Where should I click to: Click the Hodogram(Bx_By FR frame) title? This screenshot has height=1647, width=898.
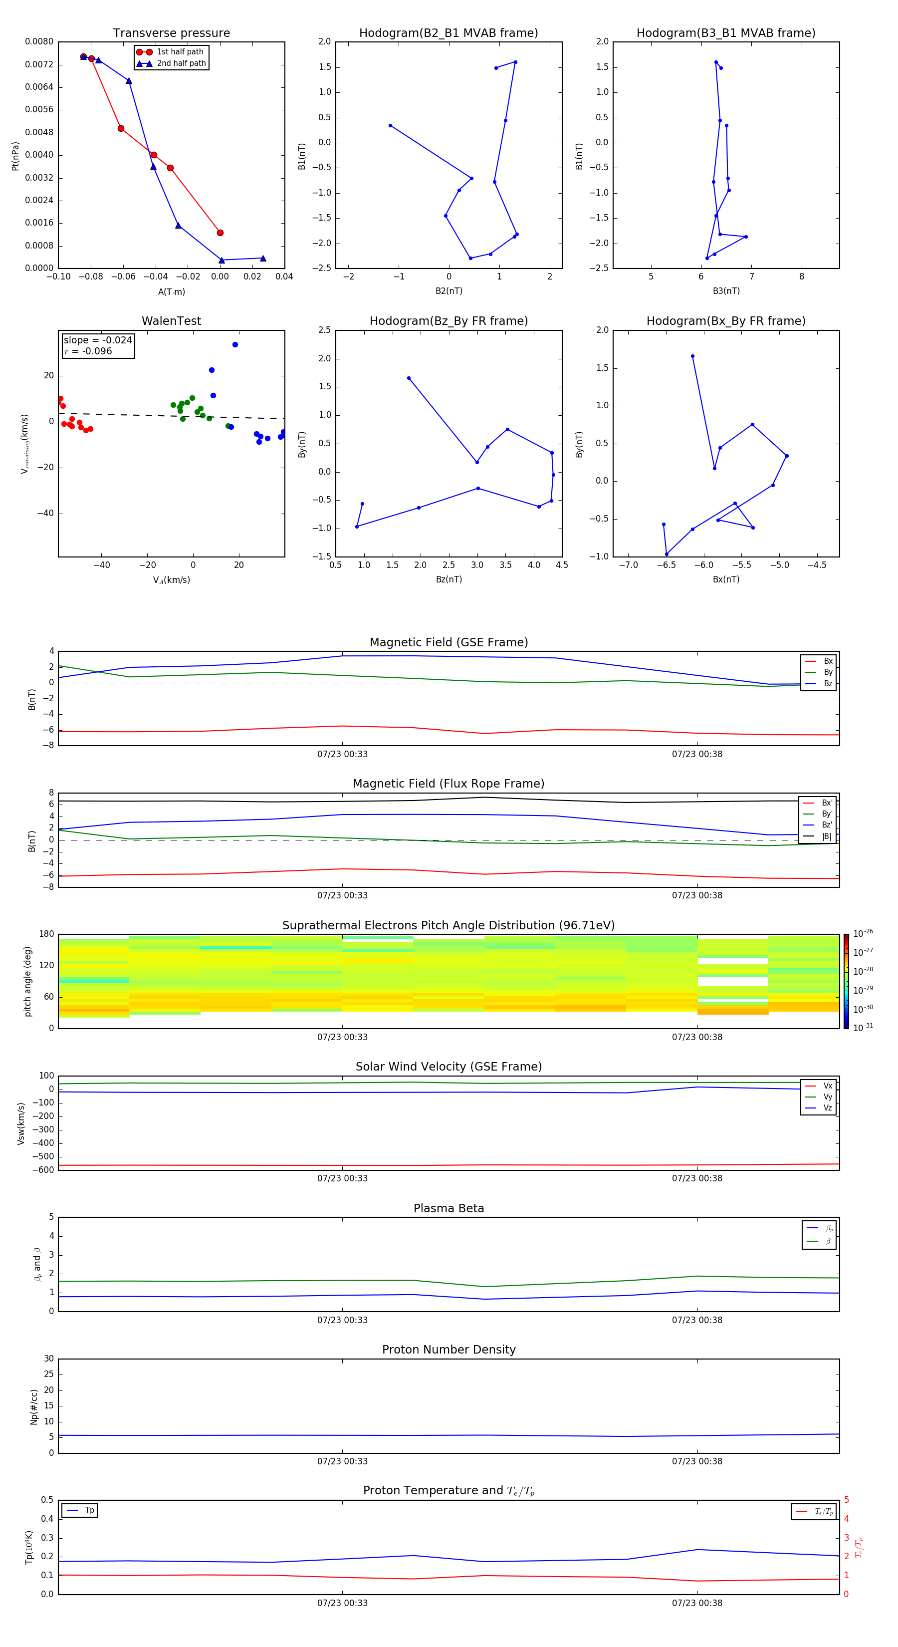pos(726,321)
